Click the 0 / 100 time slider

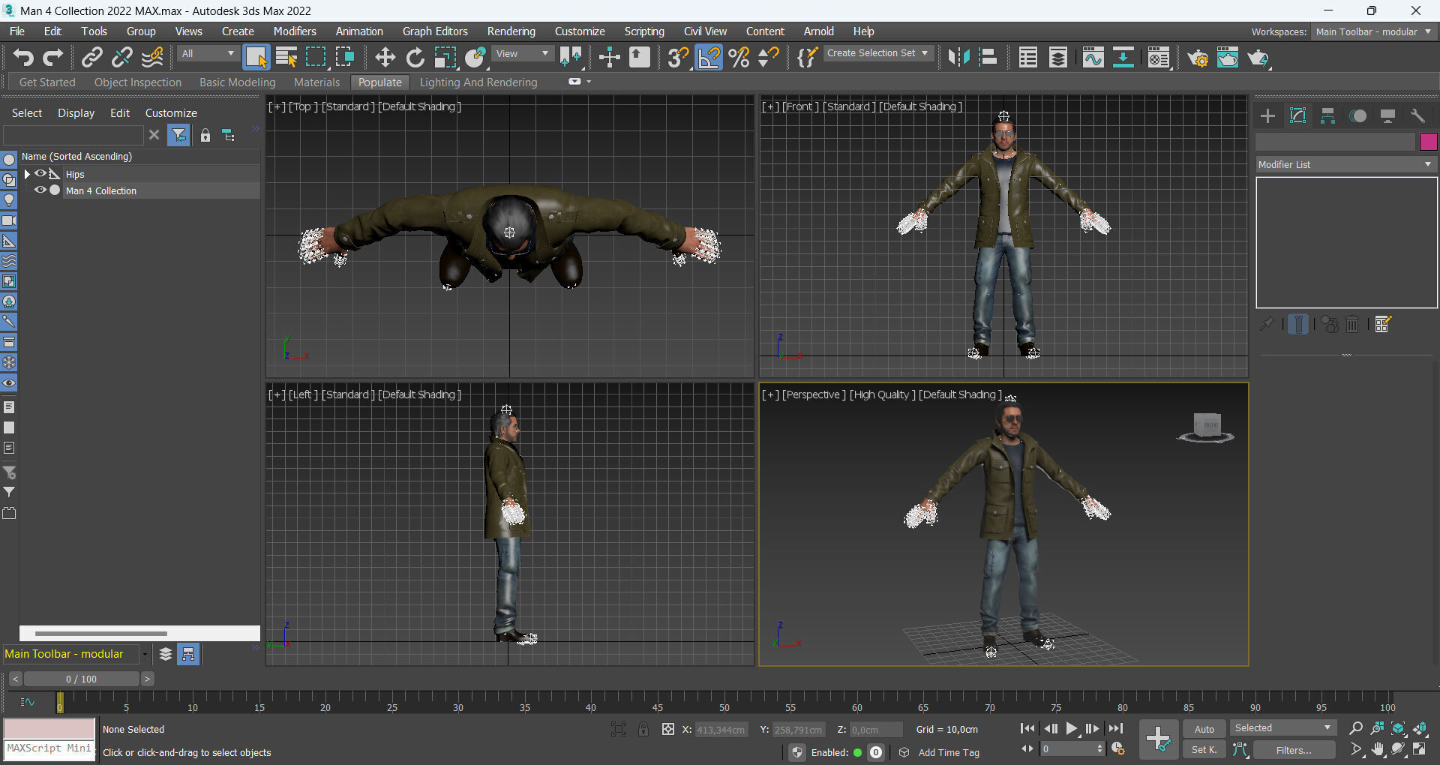click(81, 679)
